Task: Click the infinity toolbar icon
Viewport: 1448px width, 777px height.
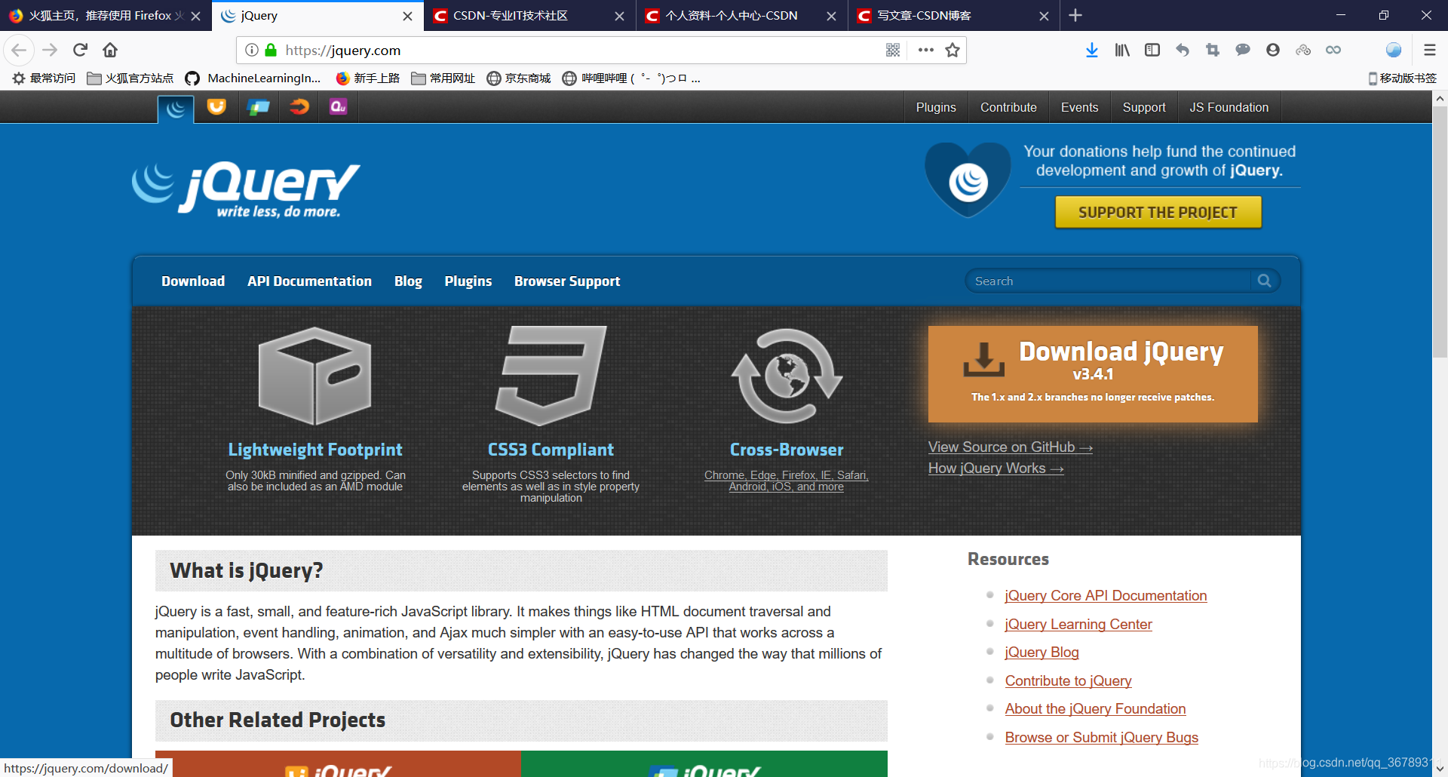Action: (x=1333, y=50)
